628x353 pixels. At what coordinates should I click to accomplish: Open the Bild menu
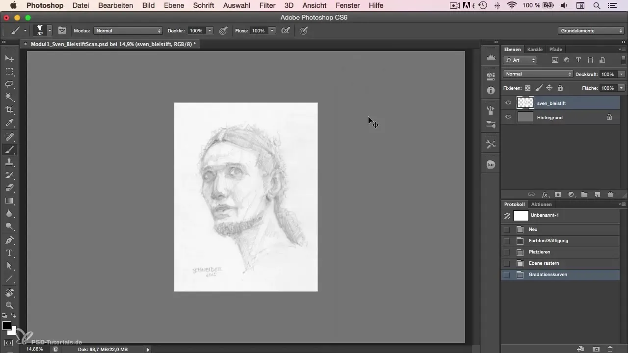tap(149, 5)
